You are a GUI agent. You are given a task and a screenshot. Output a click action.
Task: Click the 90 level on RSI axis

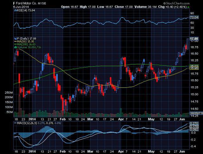click(x=192, y=13)
